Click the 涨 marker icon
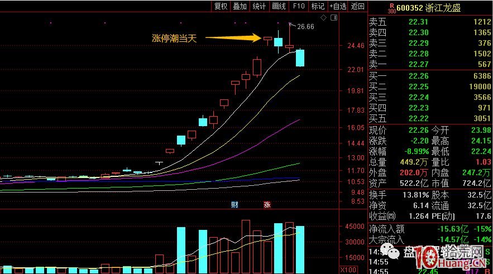The height and width of the screenshot is (274, 493). click(267, 205)
